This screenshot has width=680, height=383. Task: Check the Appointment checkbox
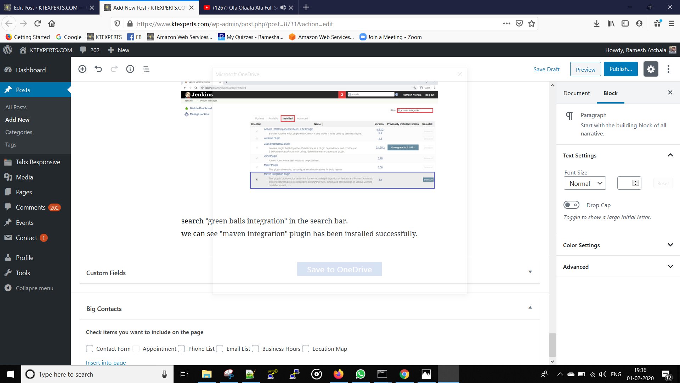click(136, 349)
